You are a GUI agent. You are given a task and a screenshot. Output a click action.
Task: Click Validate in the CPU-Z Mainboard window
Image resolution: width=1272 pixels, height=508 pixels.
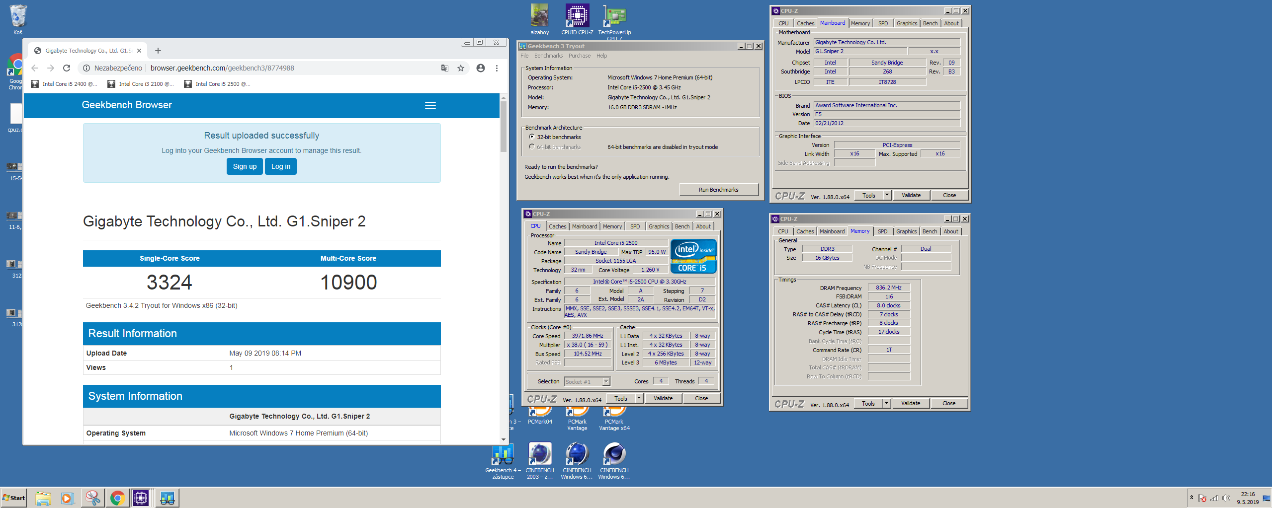(911, 195)
